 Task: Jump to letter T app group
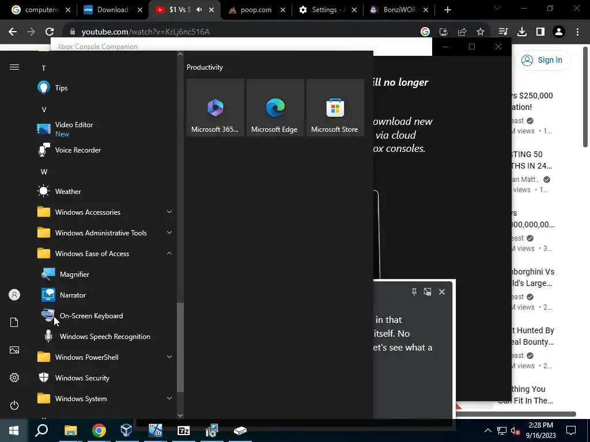tap(44, 68)
